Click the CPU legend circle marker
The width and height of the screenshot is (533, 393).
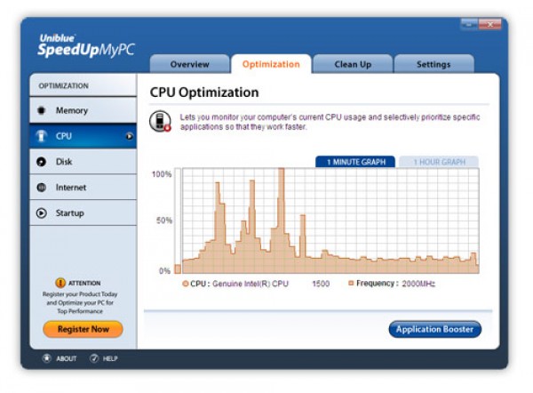(186, 284)
